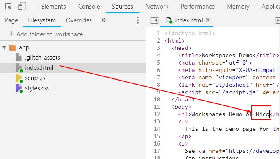This screenshot has height=159, width=280.
Task: Place cursor in the title tag line
Action: tap(228, 55)
